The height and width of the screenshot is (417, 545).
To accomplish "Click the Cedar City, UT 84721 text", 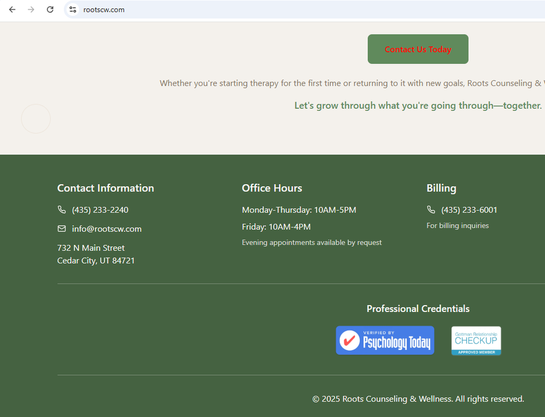I will coord(96,260).
